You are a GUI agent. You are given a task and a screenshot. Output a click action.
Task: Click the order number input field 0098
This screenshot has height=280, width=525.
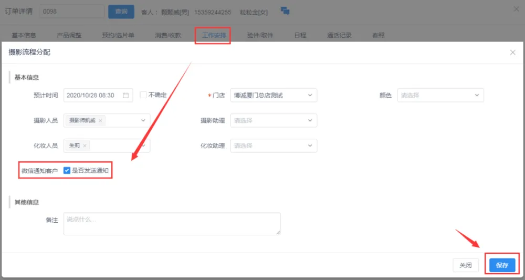click(x=72, y=12)
